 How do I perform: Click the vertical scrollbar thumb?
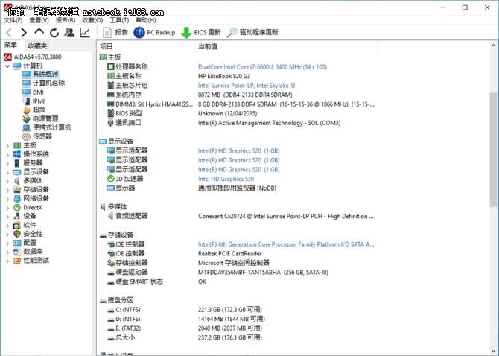click(x=493, y=150)
